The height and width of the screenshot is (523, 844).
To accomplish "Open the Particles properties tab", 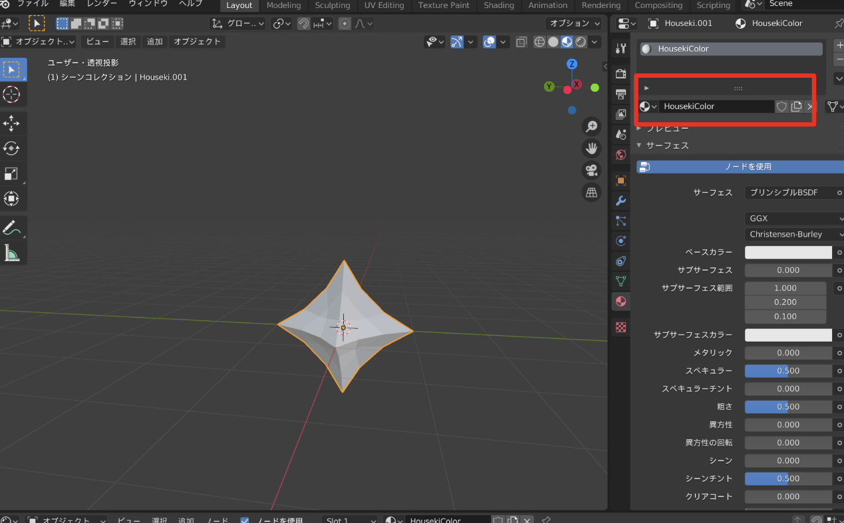I will 621,221.
